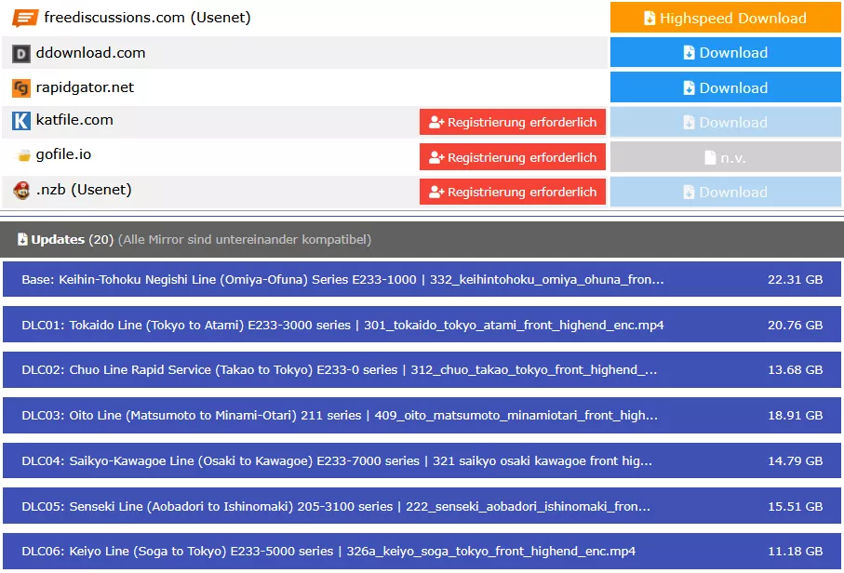Download from the ddownload.com mirror

pos(725,52)
